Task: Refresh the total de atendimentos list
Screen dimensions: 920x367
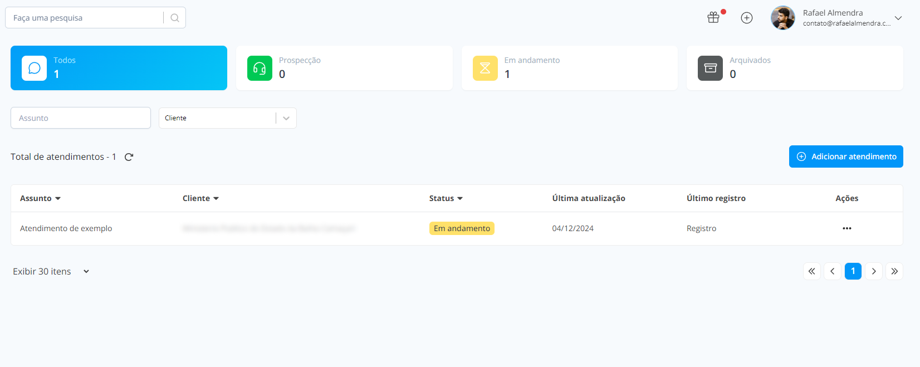Action: point(129,157)
